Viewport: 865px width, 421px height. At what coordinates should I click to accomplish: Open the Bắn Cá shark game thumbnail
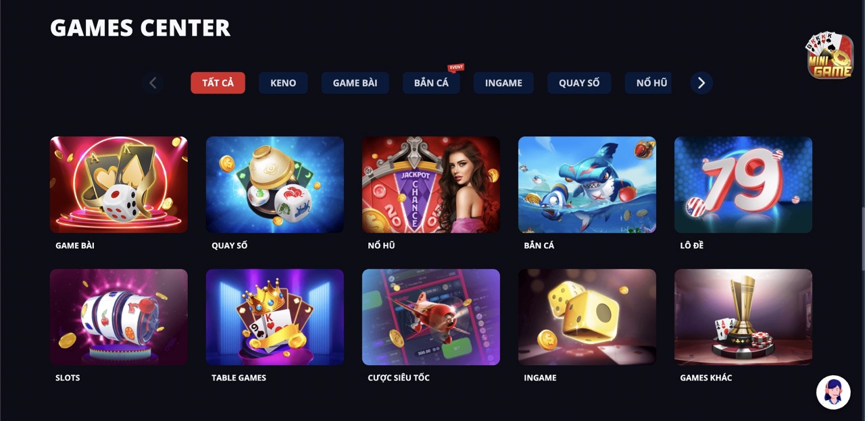587,185
